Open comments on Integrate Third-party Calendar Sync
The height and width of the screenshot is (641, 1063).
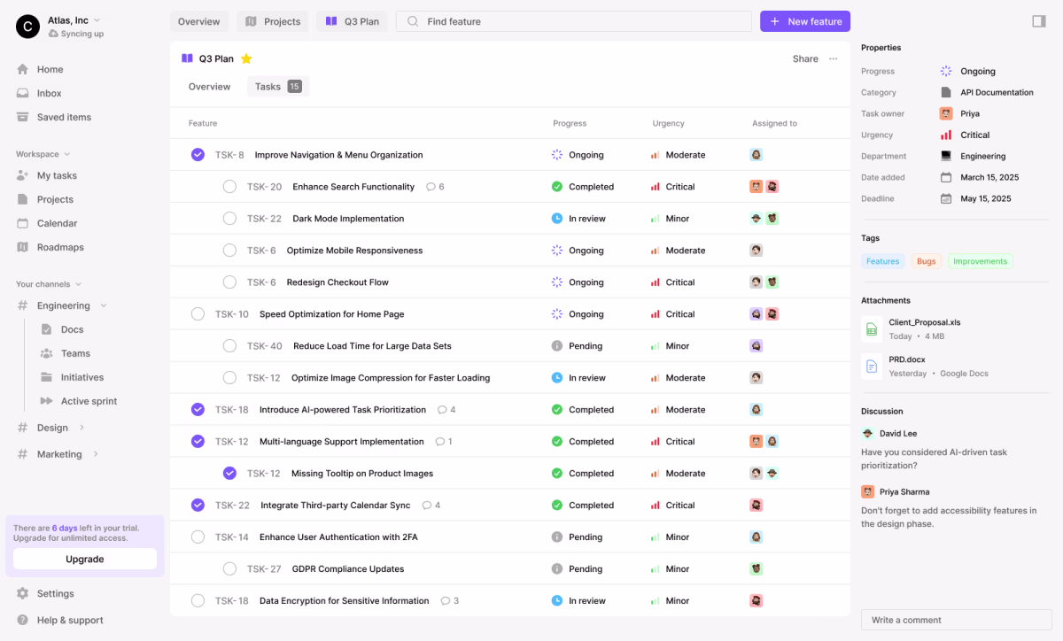coord(431,506)
